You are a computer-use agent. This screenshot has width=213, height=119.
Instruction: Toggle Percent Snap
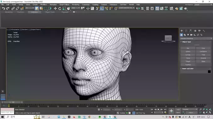[106, 8]
